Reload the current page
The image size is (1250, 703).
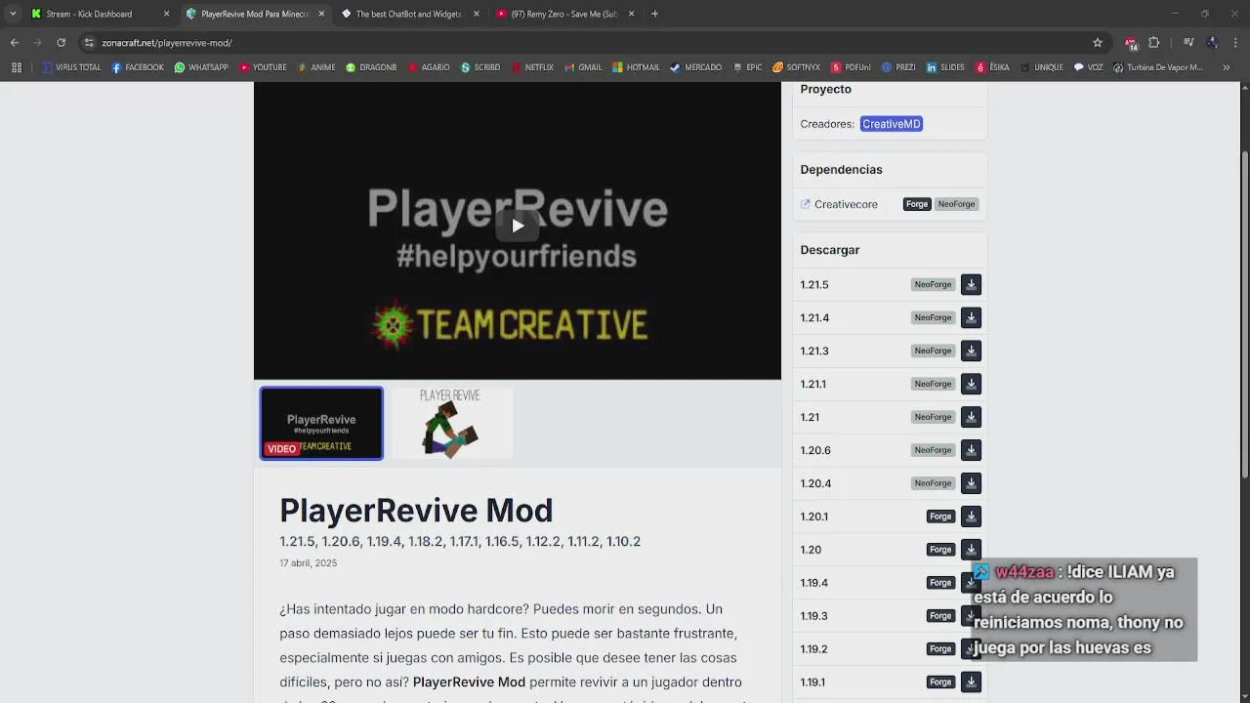click(x=61, y=43)
